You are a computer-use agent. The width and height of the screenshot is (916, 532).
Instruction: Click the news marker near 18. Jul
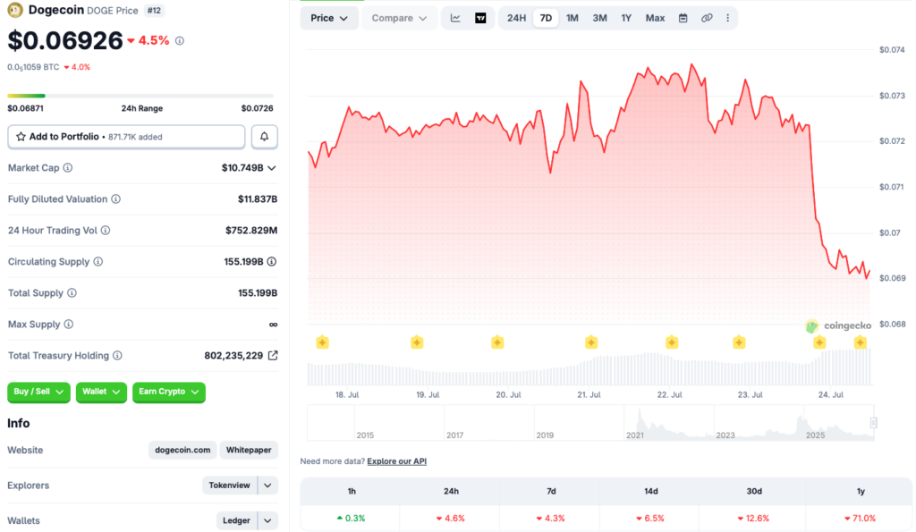pyautogui.click(x=322, y=342)
